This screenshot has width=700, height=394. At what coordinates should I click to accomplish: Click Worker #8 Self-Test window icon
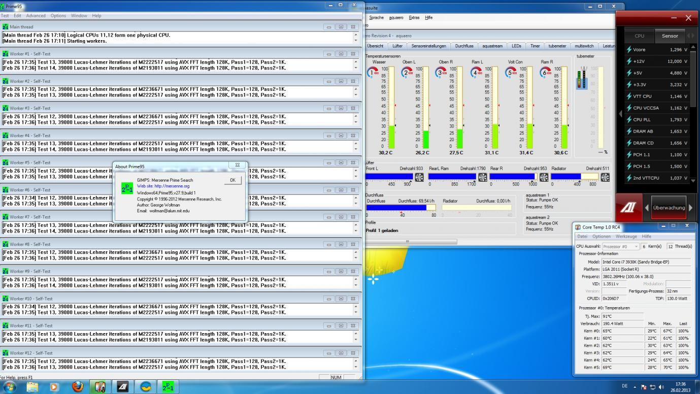(6, 244)
